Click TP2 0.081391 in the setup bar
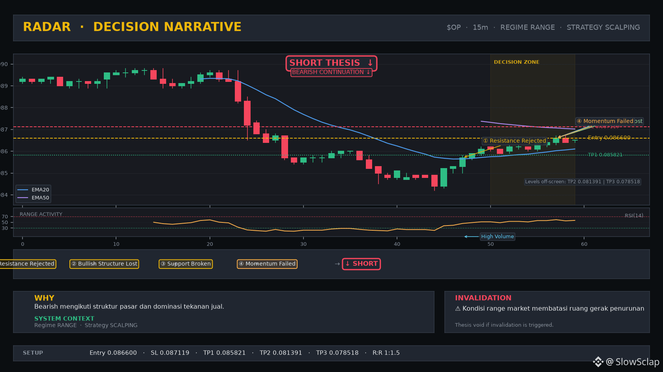The image size is (663, 372). click(x=281, y=353)
